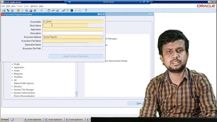The image size is (217, 122).
Task: Open the View menu
Action: (x=13, y=6)
